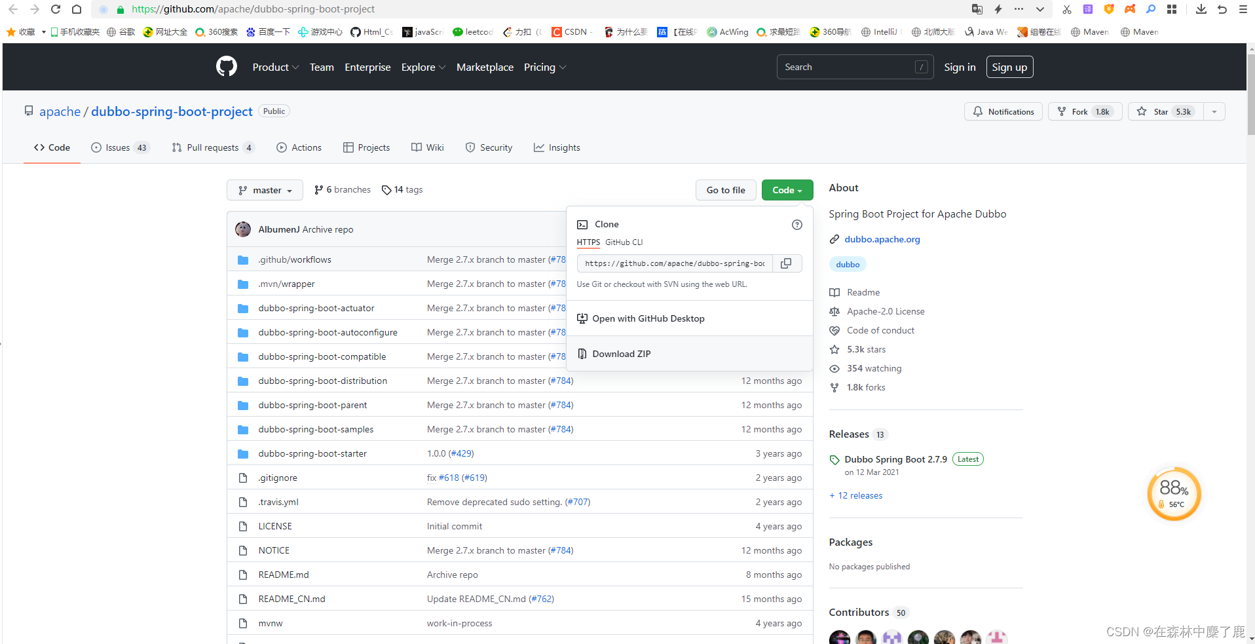Open .github/workflows folder icon
Screen dimensions: 1255x644
[243, 260]
